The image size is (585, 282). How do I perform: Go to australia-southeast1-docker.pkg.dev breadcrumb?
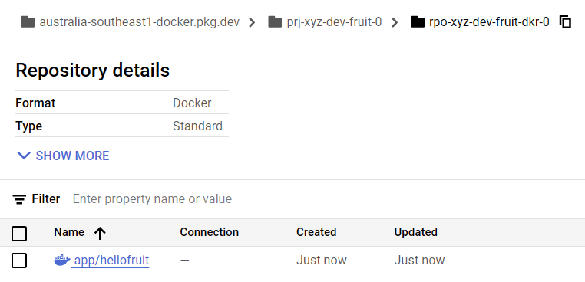pyautogui.click(x=139, y=22)
